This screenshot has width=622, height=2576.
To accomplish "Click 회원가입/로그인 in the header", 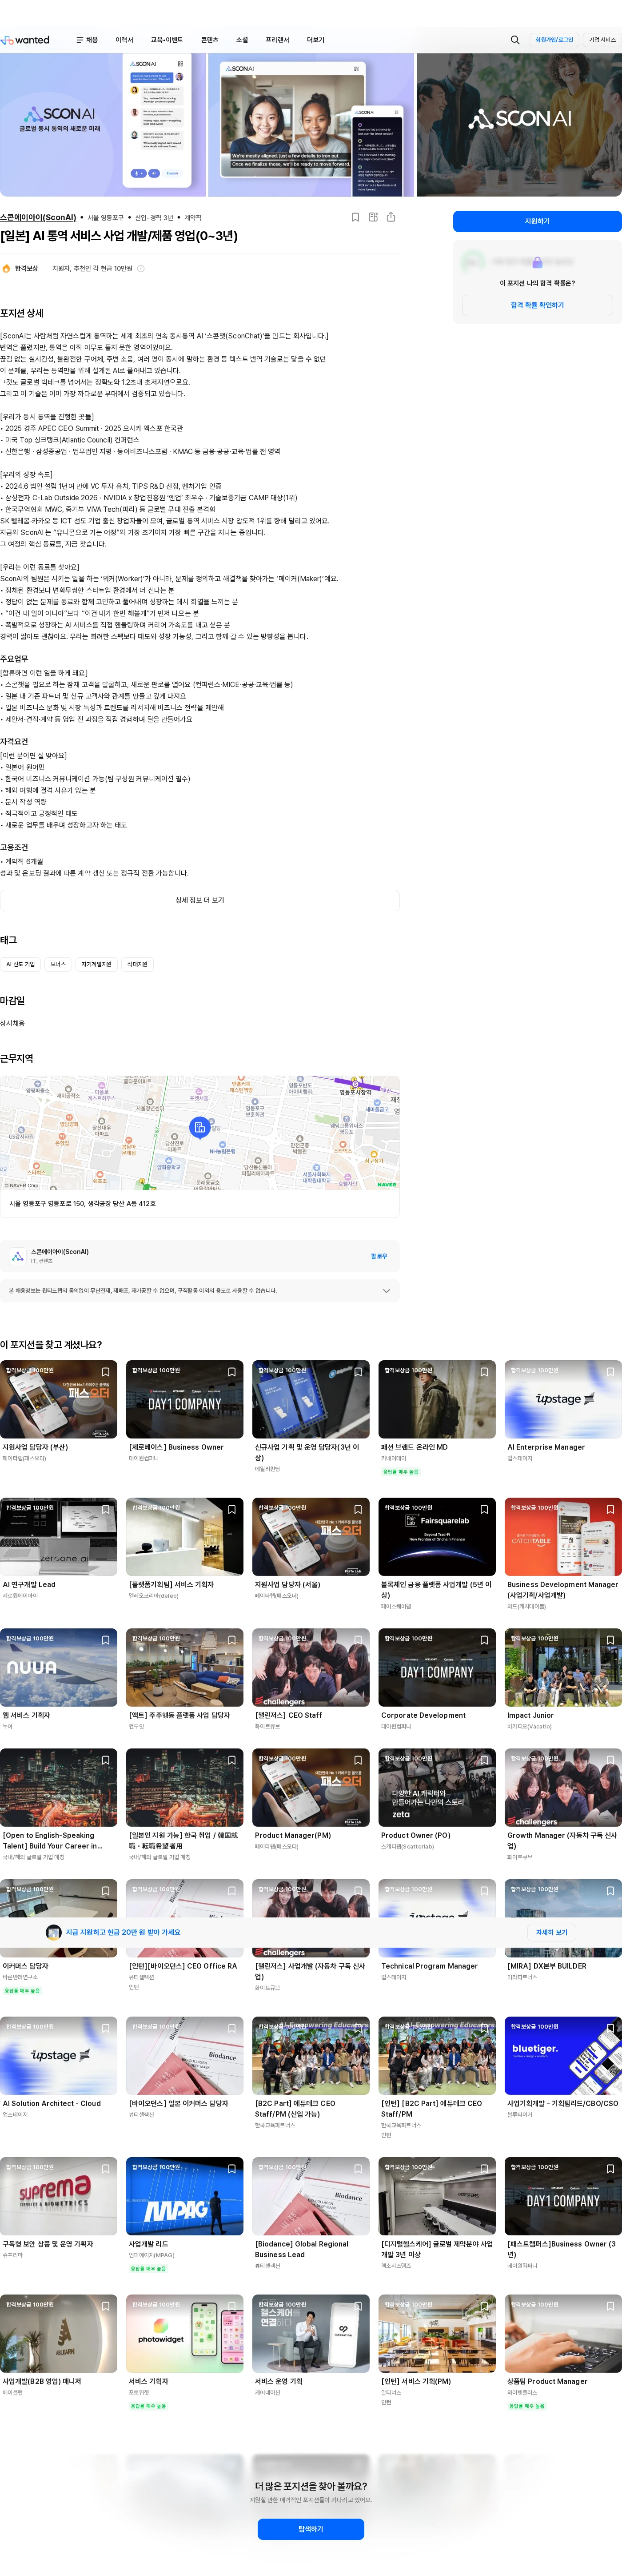I will point(554,40).
